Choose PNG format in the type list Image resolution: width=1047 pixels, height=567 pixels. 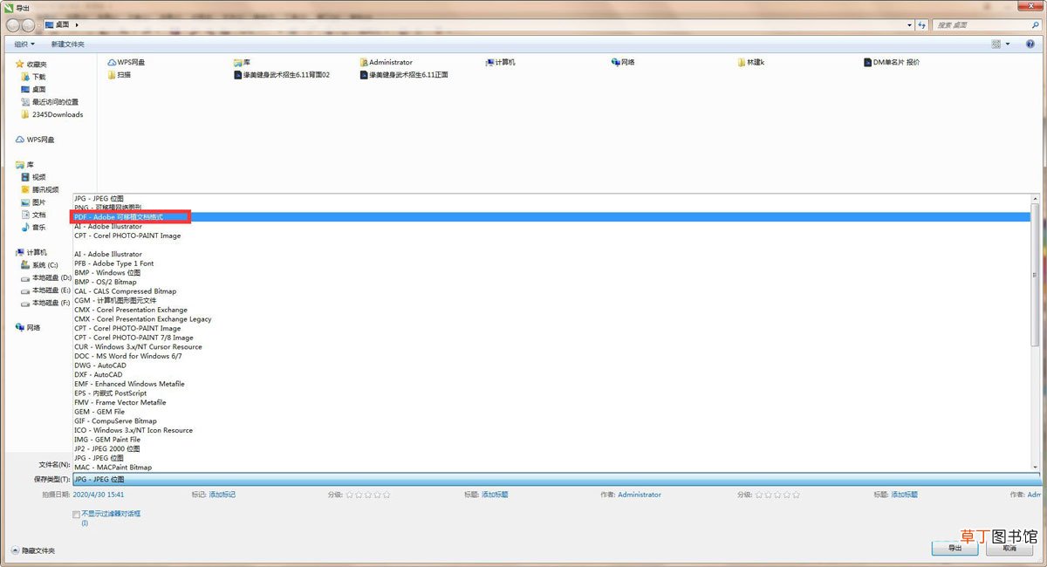(x=551, y=207)
